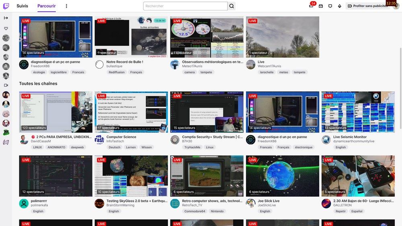Open 'Observations météorologiques' stream title
402x226 pixels.
(213, 62)
